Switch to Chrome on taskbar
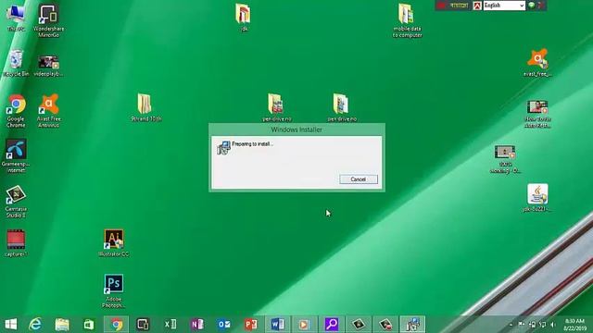This screenshot has width=593, height=333. click(117, 325)
